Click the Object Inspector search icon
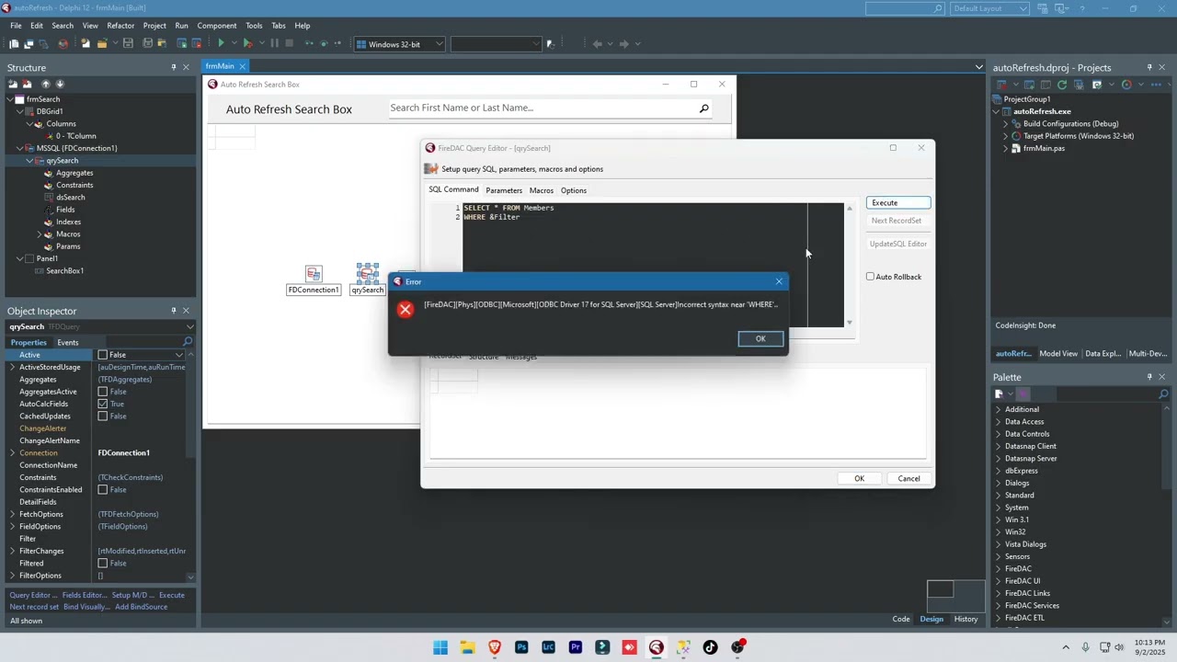 [x=188, y=342]
